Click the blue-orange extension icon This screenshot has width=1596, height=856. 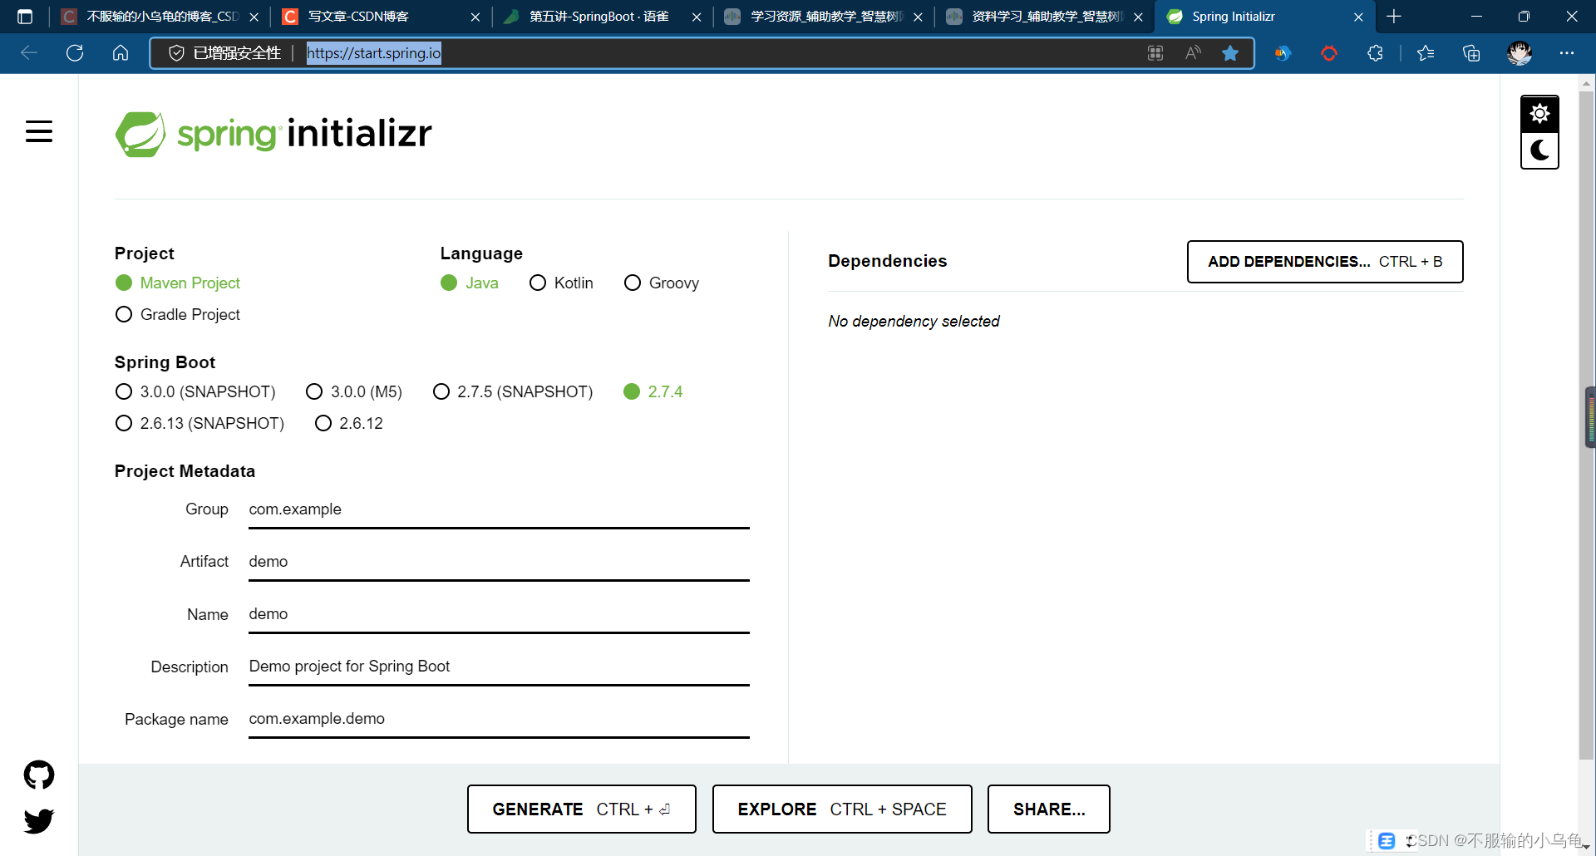click(x=1283, y=53)
